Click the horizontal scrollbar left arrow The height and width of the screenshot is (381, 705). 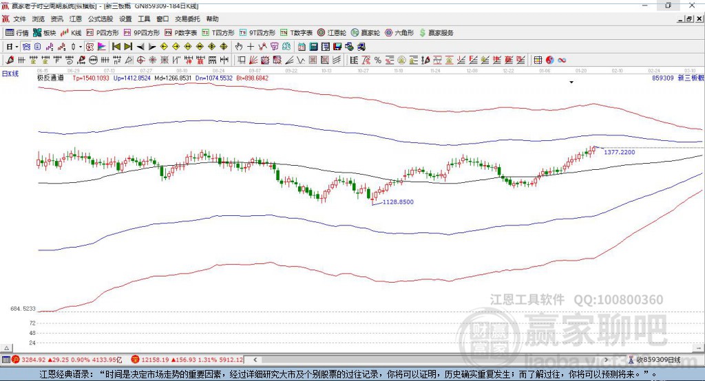(255, 360)
